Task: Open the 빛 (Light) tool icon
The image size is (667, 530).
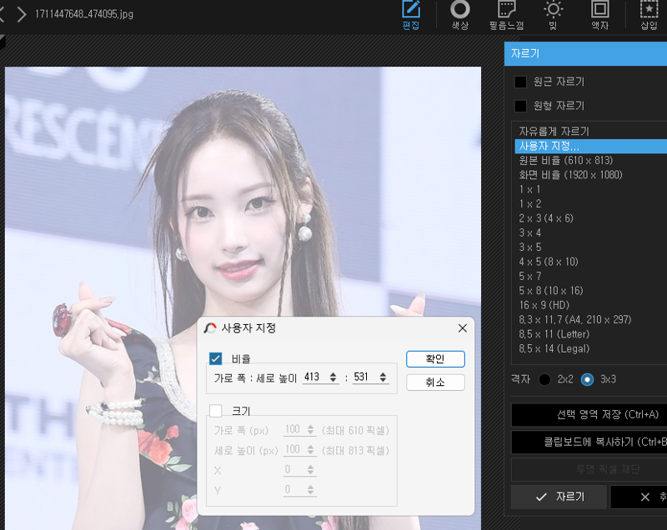Action: point(553,15)
